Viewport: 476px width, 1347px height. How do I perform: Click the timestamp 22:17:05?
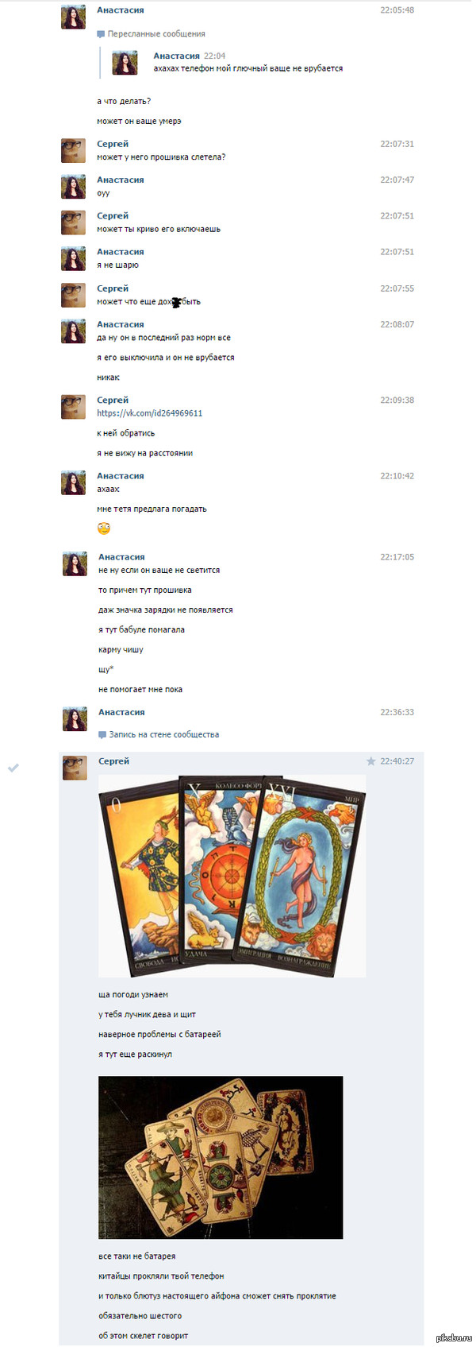click(x=397, y=557)
